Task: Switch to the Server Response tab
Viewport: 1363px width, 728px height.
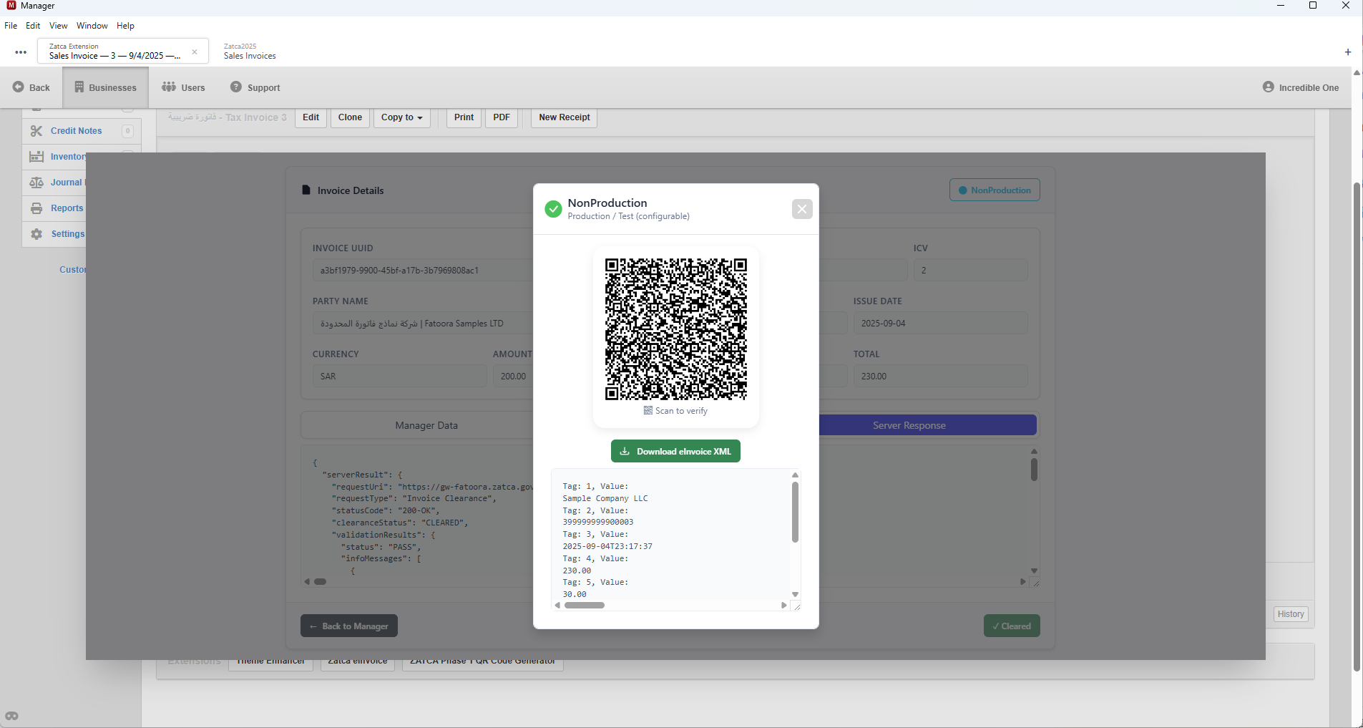Action: coord(927,425)
